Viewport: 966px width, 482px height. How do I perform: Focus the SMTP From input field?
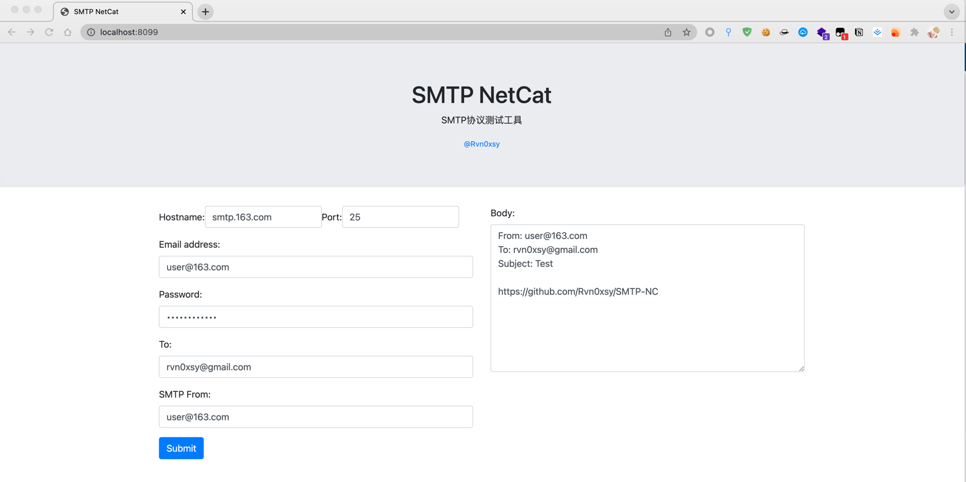316,417
